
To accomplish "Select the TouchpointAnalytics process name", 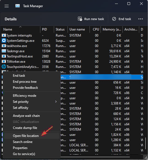I will tap(23, 67).
